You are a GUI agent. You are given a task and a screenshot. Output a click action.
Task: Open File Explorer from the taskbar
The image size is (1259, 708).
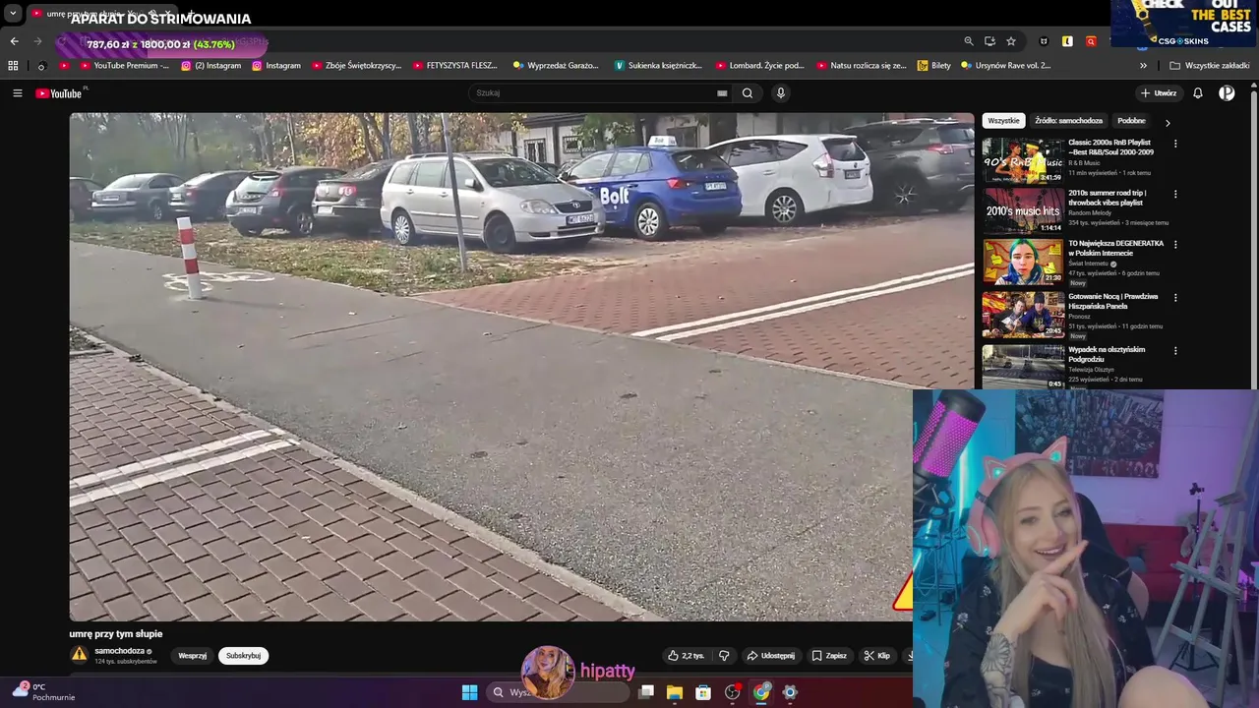[675, 692]
